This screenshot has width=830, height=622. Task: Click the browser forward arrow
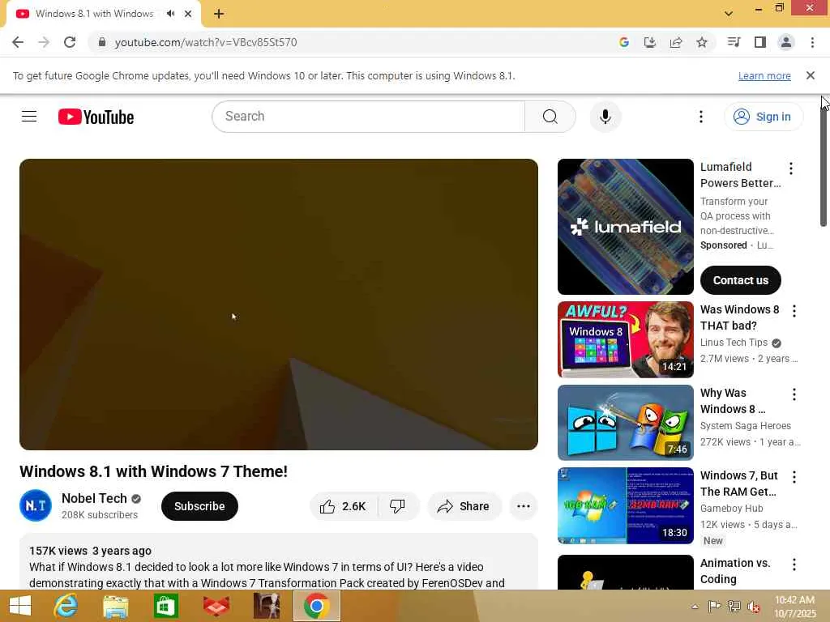click(44, 42)
